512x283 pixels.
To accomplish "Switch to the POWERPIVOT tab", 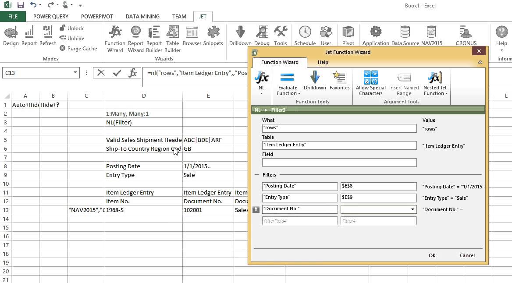I will [x=97, y=16].
